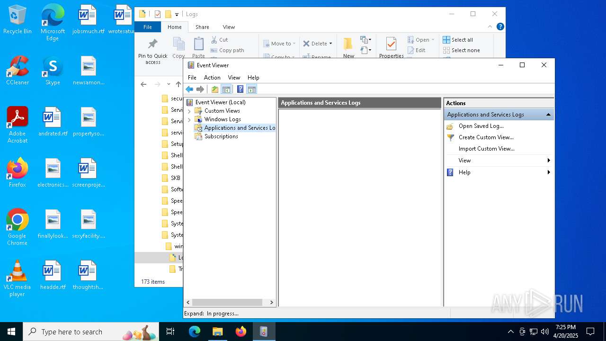
Task: Collapse the Applications and Services Logs actions header
Action: point(548,114)
